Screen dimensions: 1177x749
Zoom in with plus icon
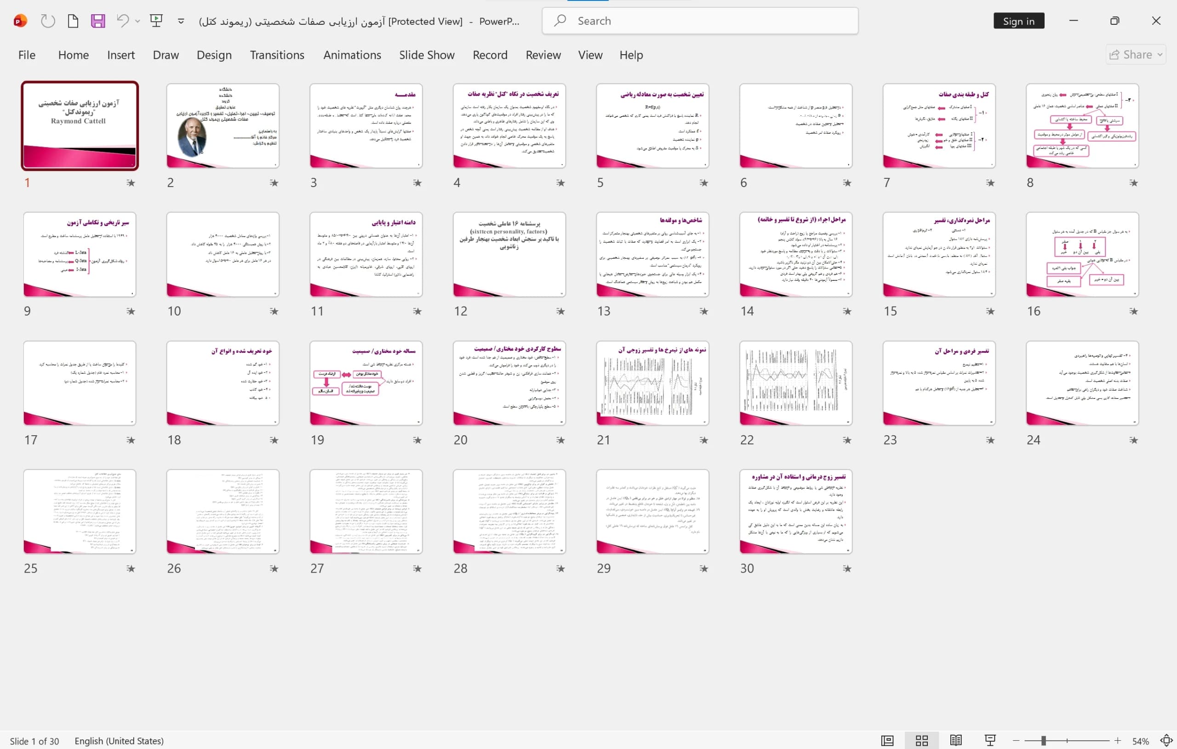coord(1117,741)
